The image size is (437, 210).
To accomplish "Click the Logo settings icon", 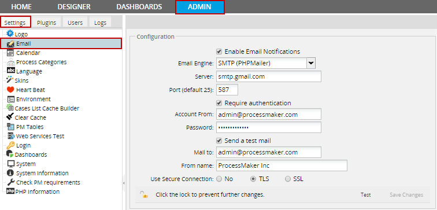I will click(10, 34).
